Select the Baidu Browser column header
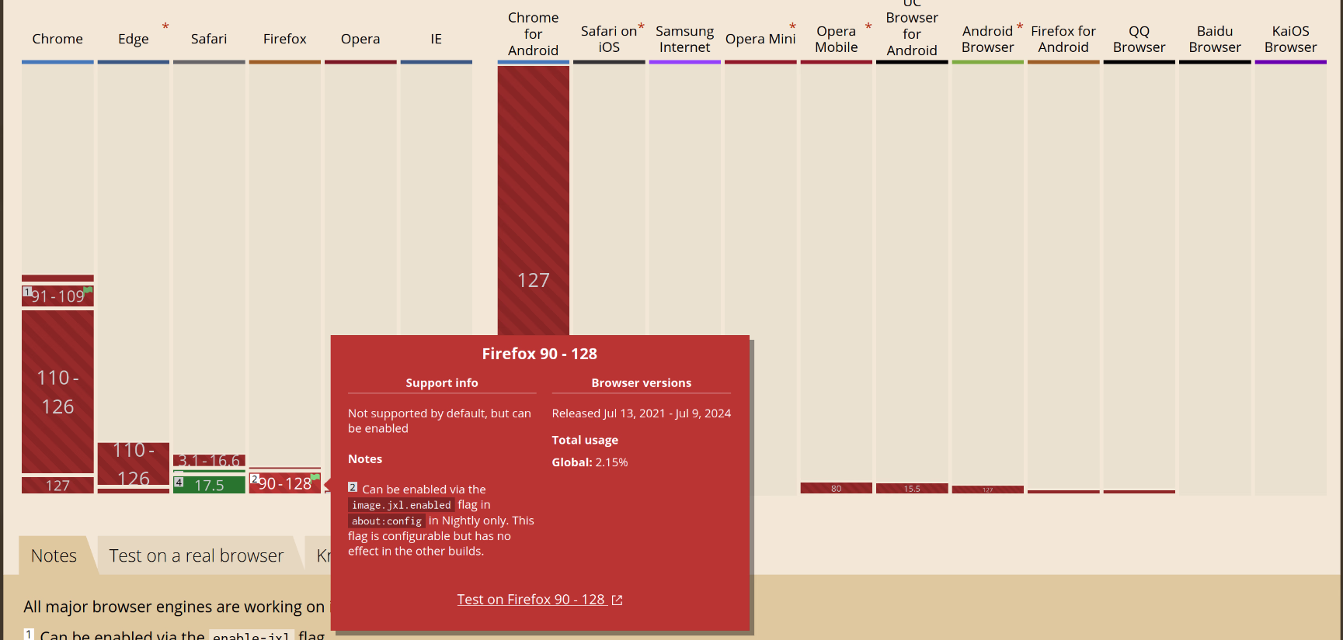Viewport: 1343px width, 640px height. click(x=1215, y=39)
